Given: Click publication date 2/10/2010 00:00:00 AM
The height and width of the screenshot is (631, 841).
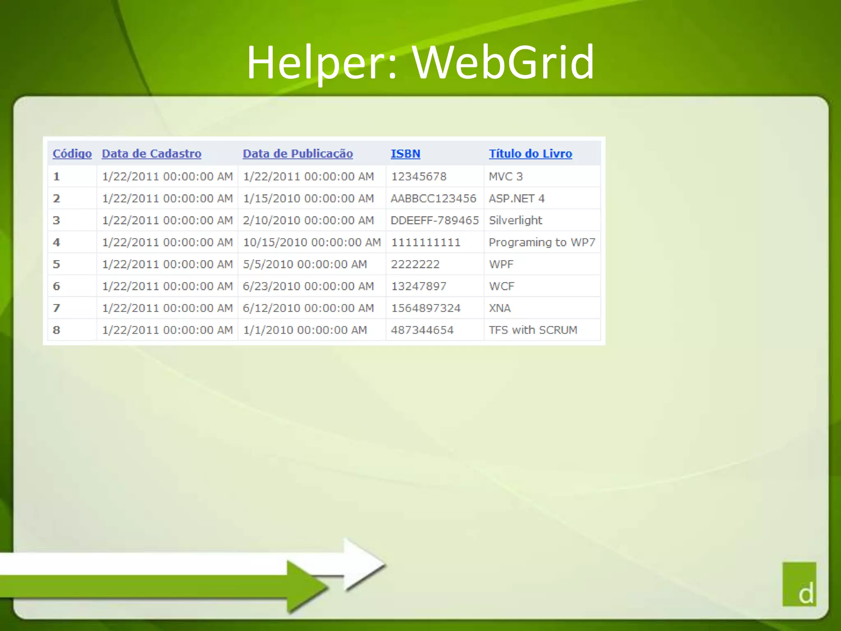Looking at the screenshot, I should click(x=308, y=221).
